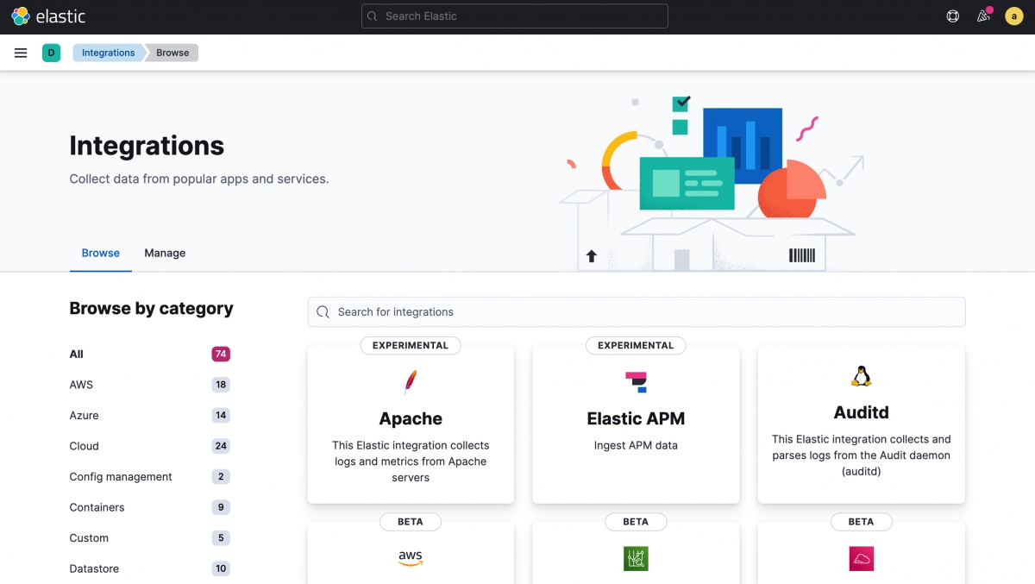The height and width of the screenshot is (584, 1035).
Task: Switch to the Manage tab
Action: (165, 253)
